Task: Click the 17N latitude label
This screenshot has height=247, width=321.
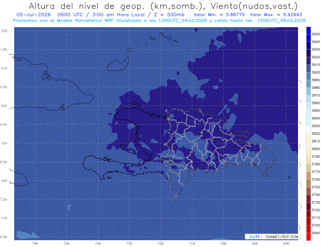Action: point(5,218)
